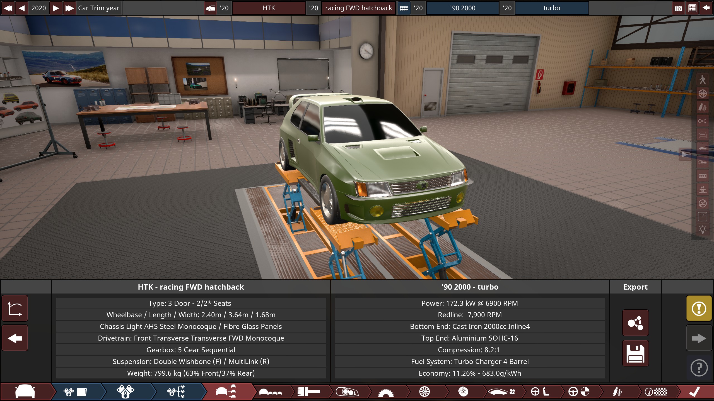Click the Export heading

pyautogui.click(x=635, y=287)
